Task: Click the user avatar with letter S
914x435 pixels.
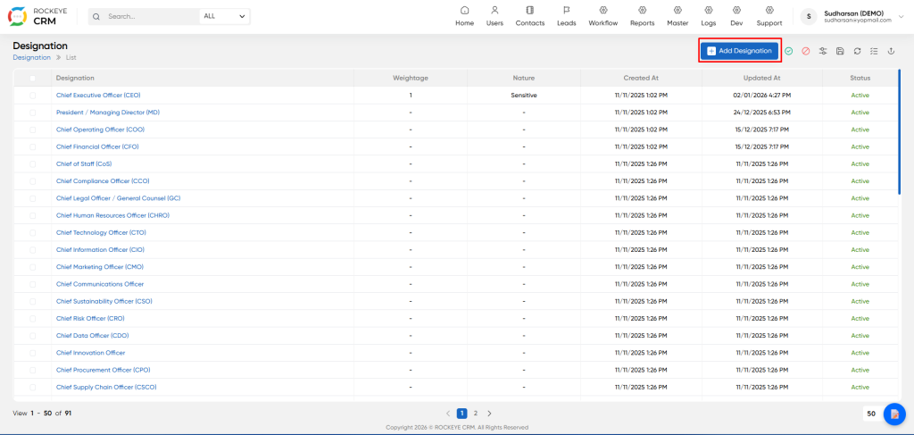Action: pos(809,17)
